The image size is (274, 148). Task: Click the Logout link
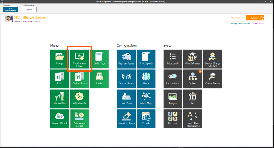coord(38,22)
